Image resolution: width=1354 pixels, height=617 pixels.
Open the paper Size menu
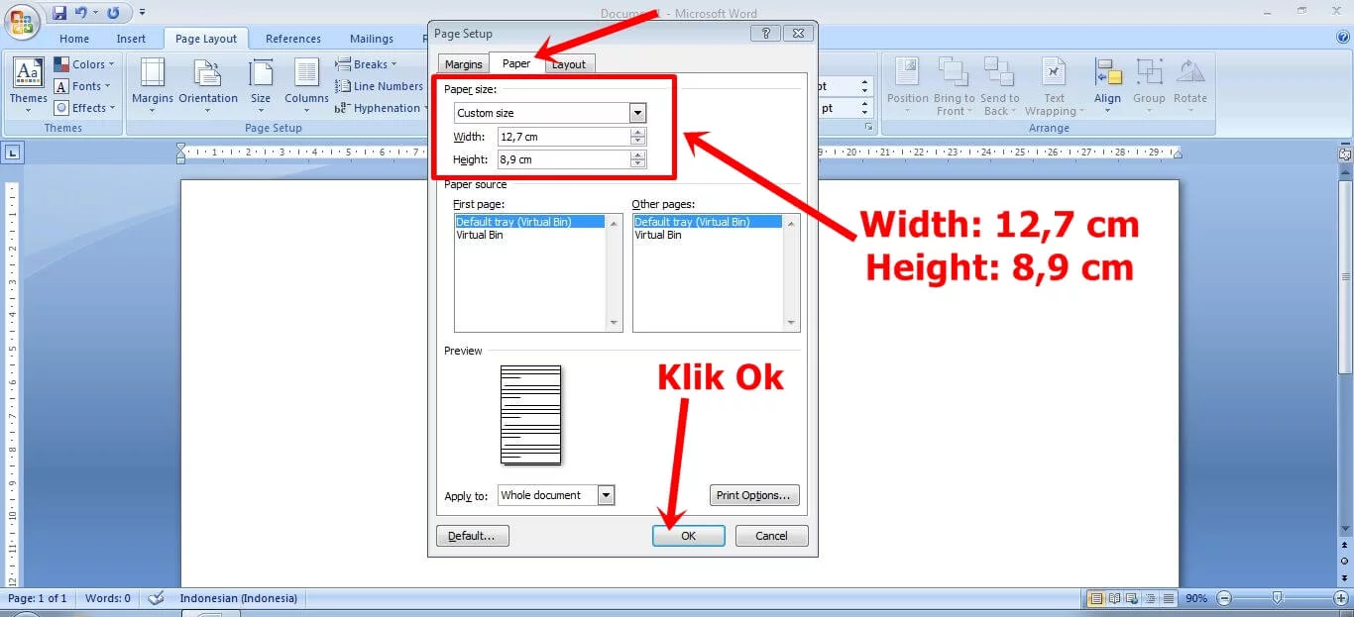pyautogui.click(x=261, y=85)
